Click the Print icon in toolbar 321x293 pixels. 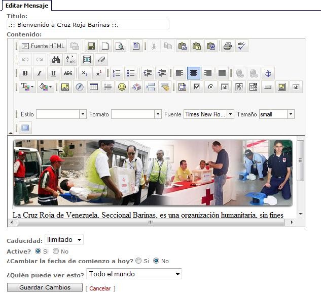click(228, 46)
